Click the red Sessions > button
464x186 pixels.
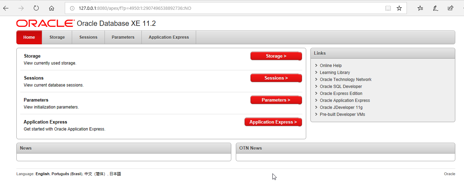276,78
